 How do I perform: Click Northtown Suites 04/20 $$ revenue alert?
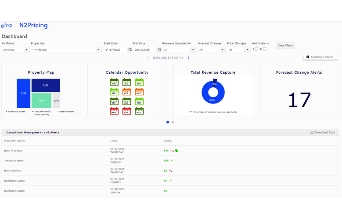165,191
